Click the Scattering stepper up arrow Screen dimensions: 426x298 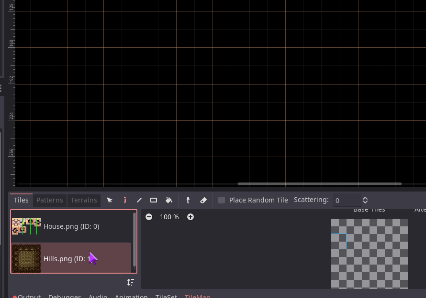[x=365, y=197]
